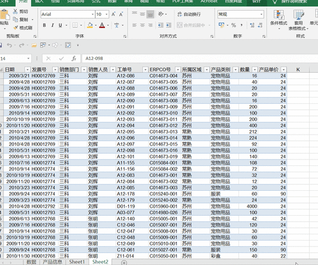Open the font size dropdown
The image size is (318, 265).
(x=107, y=14)
